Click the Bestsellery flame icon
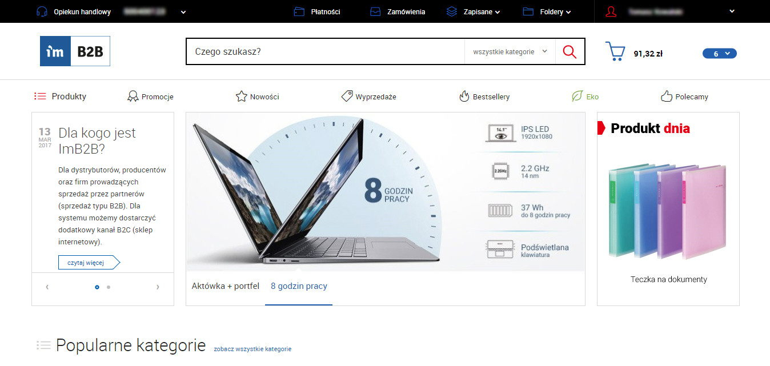Screen dimensions: 770x366 click(464, 96)
